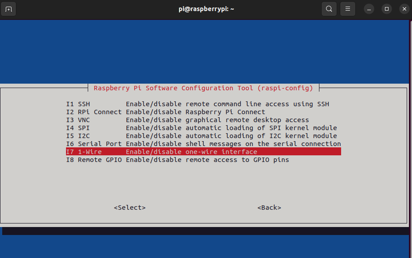
Task: Select the I3 VNC option
Action: (x=203, y=120)
